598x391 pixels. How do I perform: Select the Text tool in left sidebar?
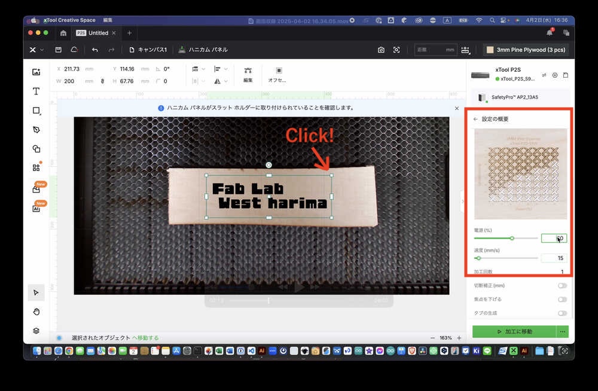[36, 91]
